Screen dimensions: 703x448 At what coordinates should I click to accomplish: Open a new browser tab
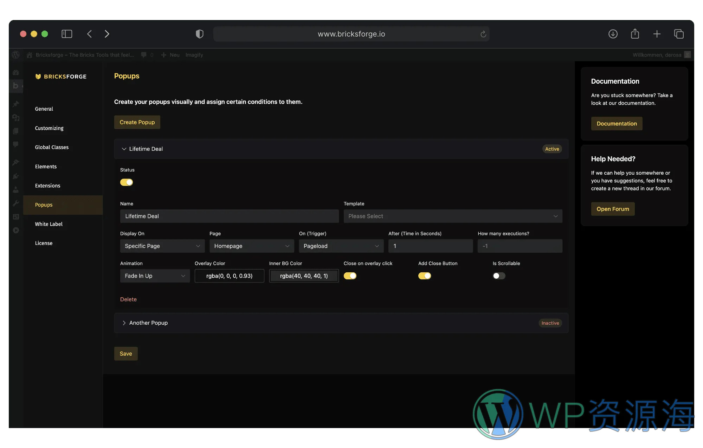click(657, 34)
